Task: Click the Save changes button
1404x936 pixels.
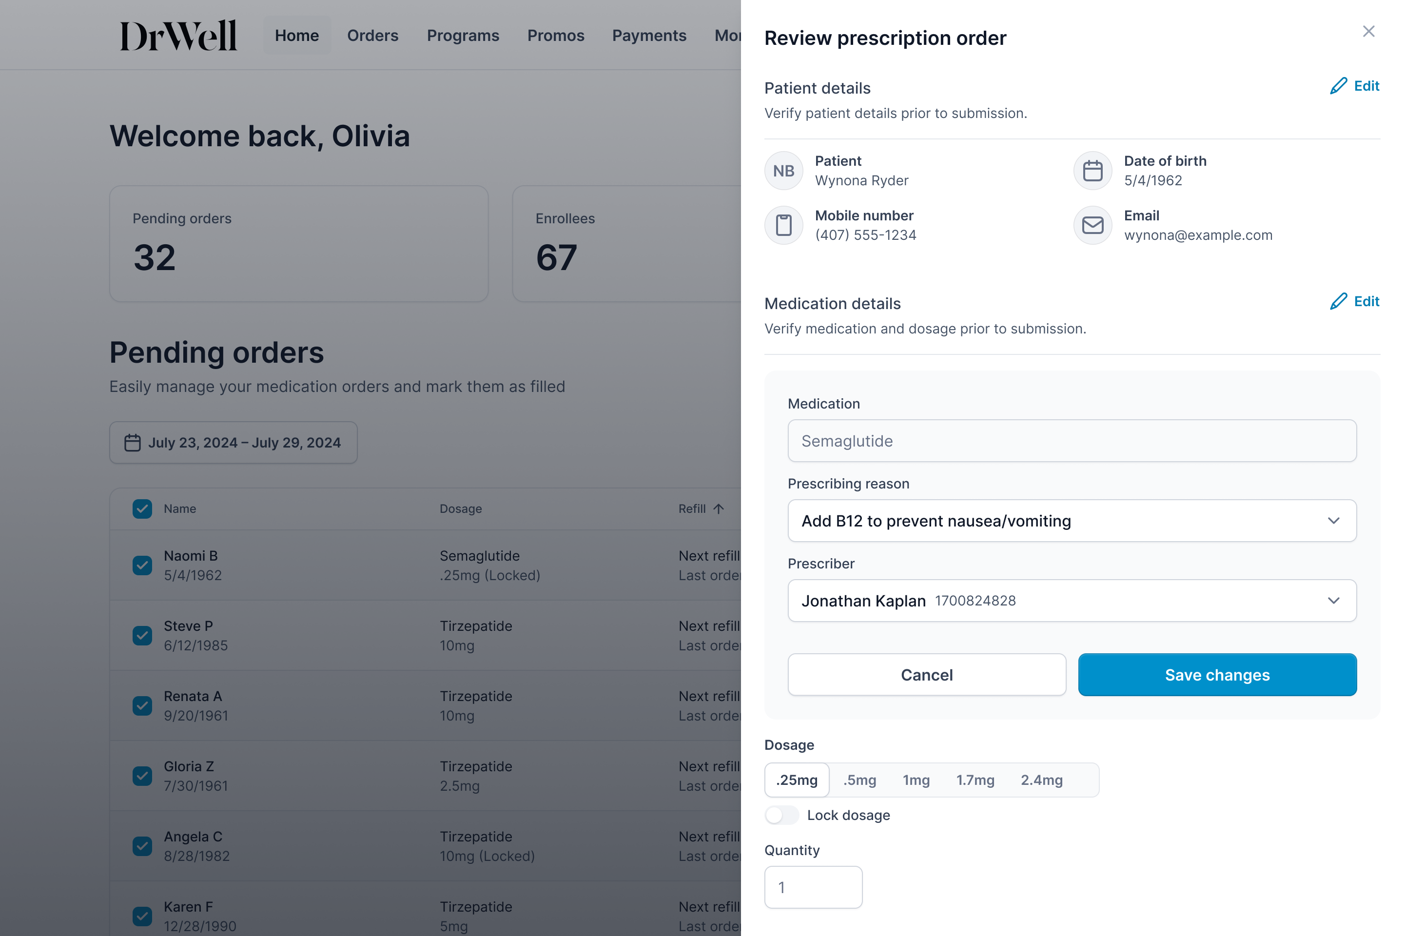Action: coord(1217,675)
